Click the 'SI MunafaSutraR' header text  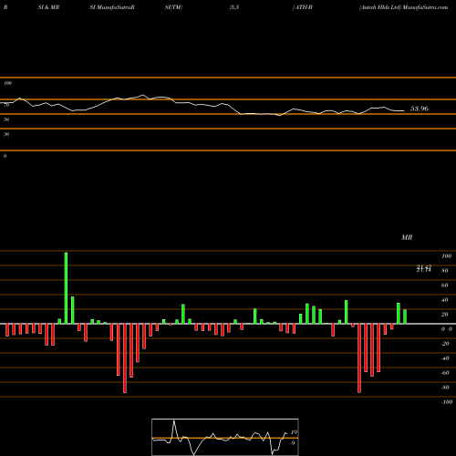point(112,7)
